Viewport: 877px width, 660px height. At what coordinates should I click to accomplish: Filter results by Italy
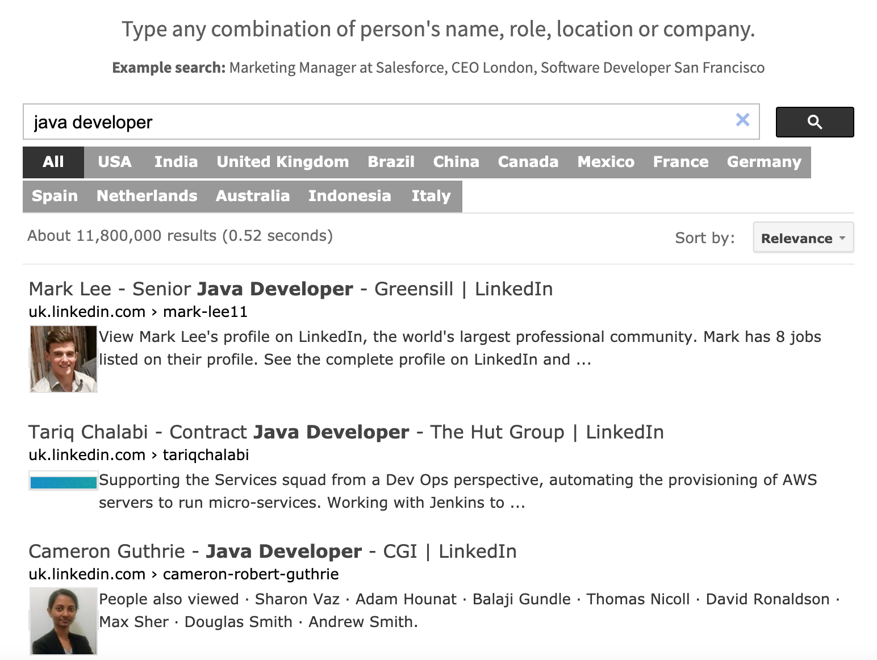pyautogui.click(x=431, y=196)
